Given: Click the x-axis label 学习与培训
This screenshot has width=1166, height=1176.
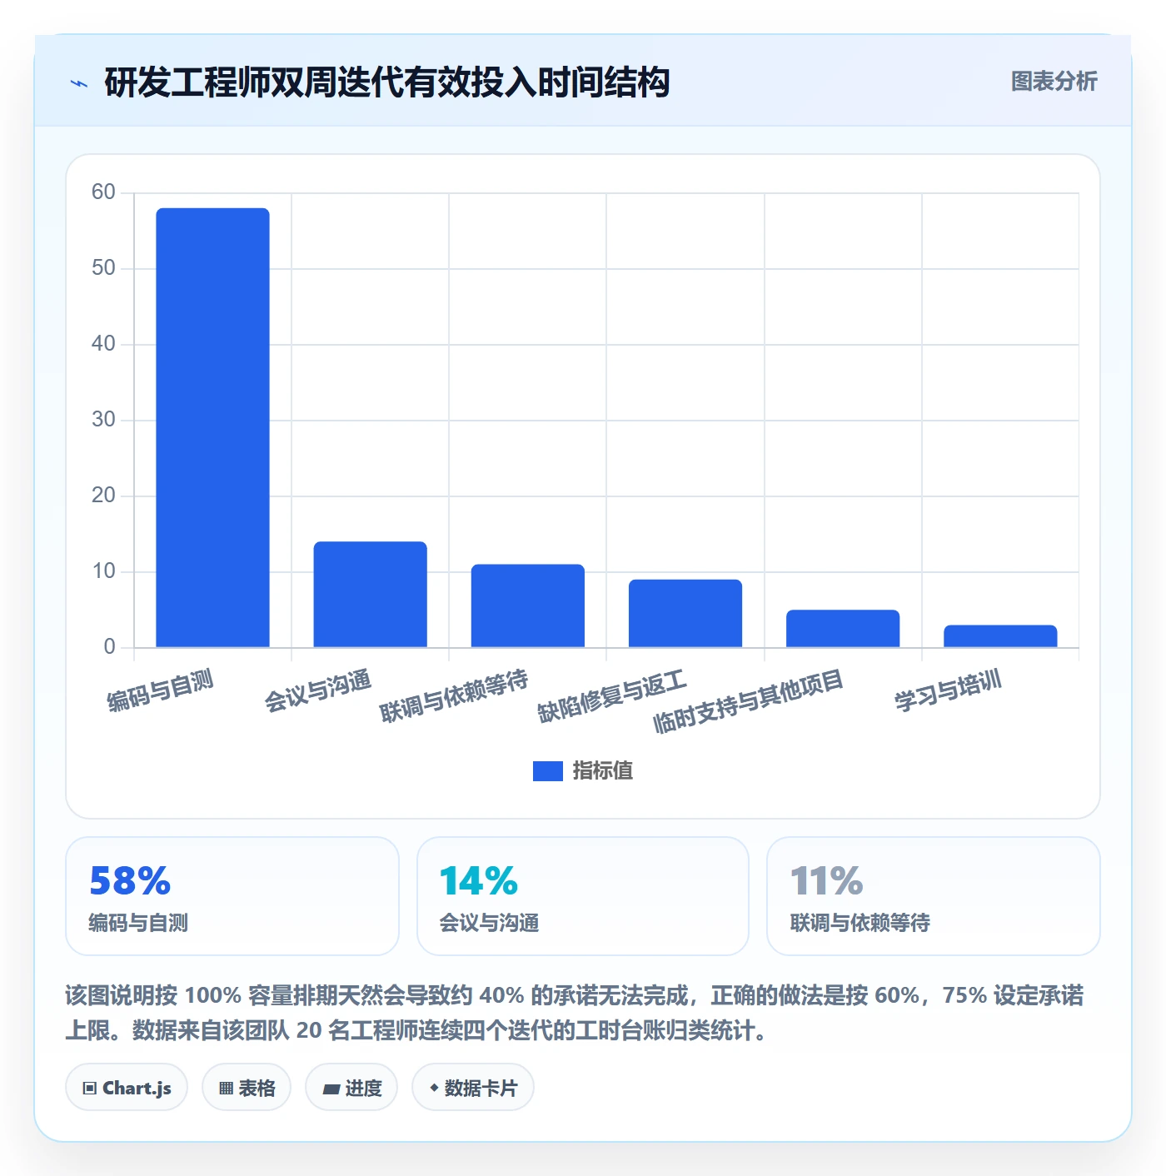Looking at the screenshot, I should click(x=948, y=690).
